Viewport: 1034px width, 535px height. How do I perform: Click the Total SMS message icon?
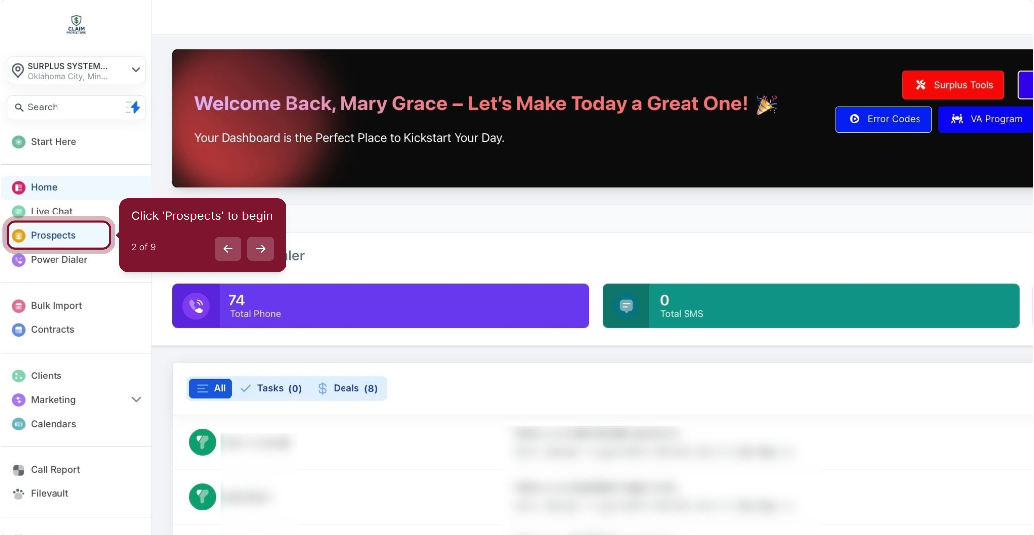[626, 306]
